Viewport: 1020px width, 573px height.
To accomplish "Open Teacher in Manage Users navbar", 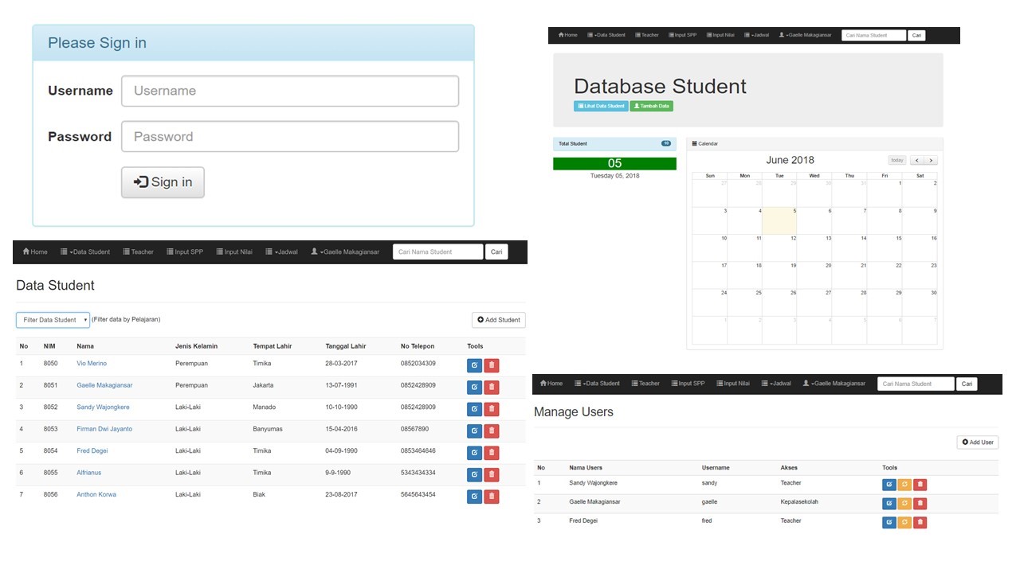I will [x=645, y=384].
